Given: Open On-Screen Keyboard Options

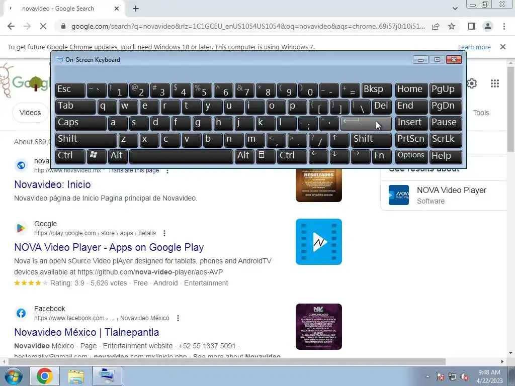Looking at the screenshot, I should coord(411,156).
